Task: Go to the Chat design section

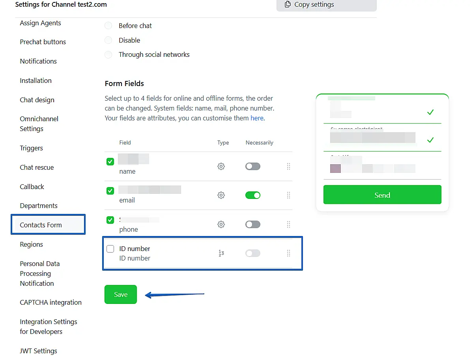Action: point(37,100)
